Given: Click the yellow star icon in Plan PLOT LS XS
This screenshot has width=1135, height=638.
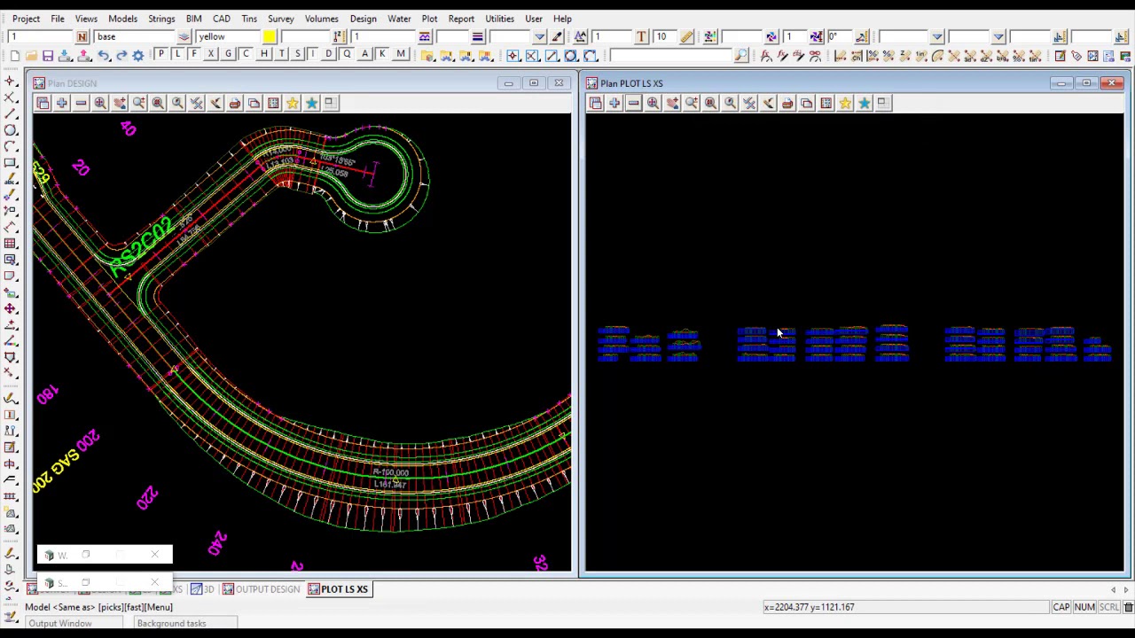Looking at the screenshot, I should pos(844,103).
